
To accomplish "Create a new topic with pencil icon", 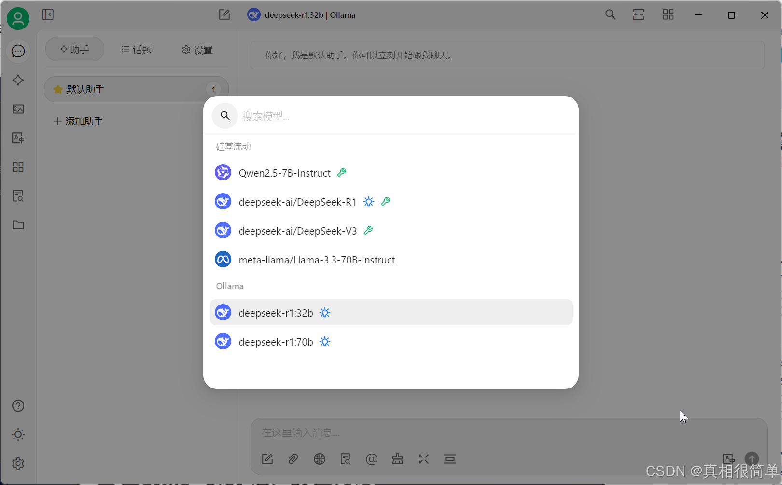I will [x=224, y=14].
